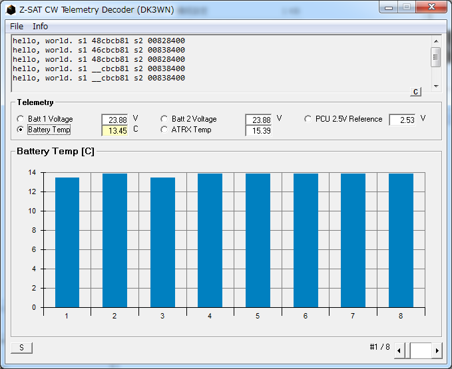Click the Batt 1 Voltage value field 23.88
Image resolution: width=452 pixels, height=369 pixels.
click(114, 120)
